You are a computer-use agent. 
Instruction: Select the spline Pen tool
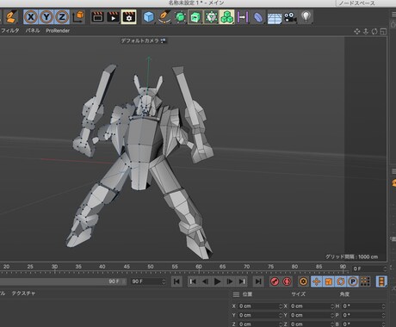click(x=164, y=17)
